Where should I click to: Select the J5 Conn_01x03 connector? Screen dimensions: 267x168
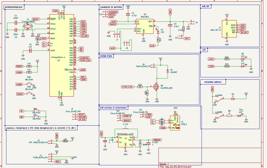click(74, 117)
